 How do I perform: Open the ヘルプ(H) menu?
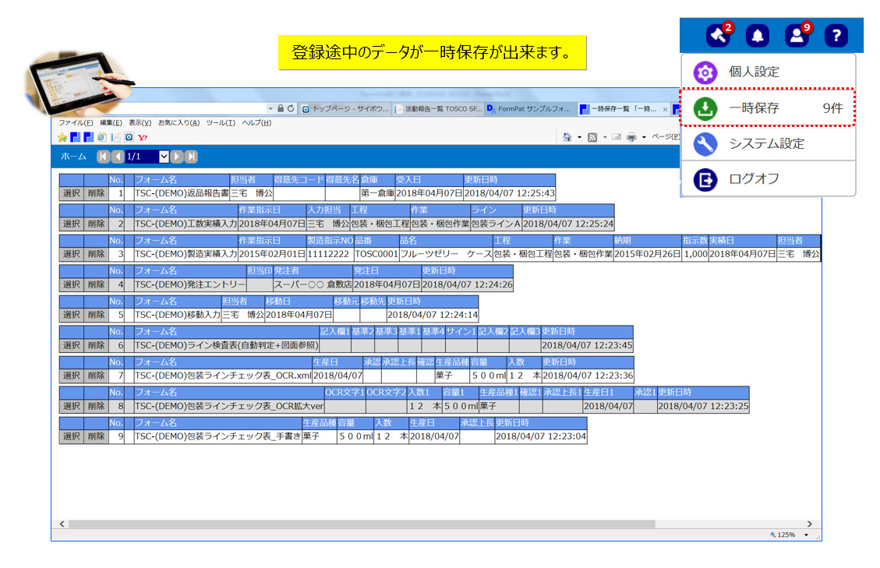click(256, 123)
